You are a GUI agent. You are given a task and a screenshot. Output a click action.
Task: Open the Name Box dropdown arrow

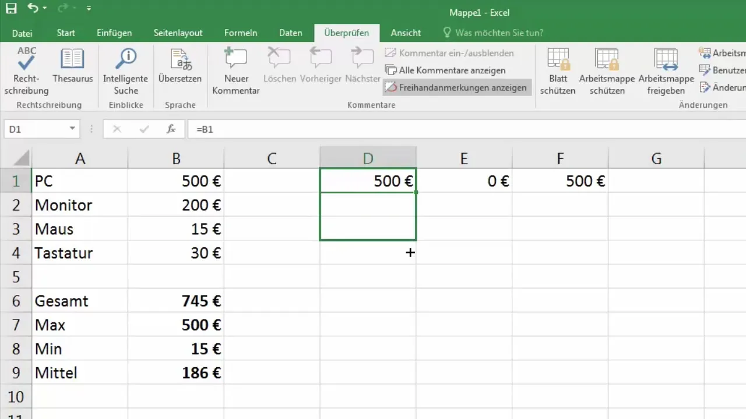tap(72, 129)
